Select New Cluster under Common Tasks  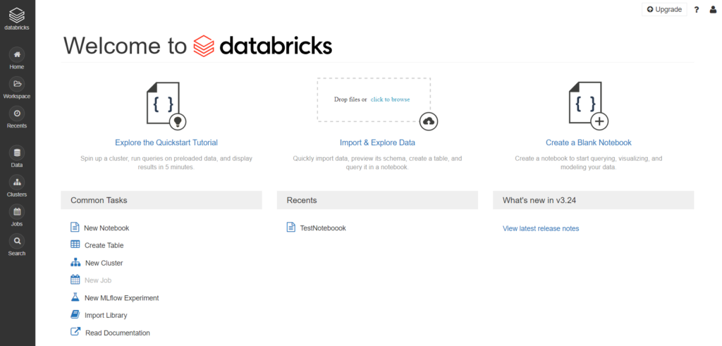(x=104, y=263)
